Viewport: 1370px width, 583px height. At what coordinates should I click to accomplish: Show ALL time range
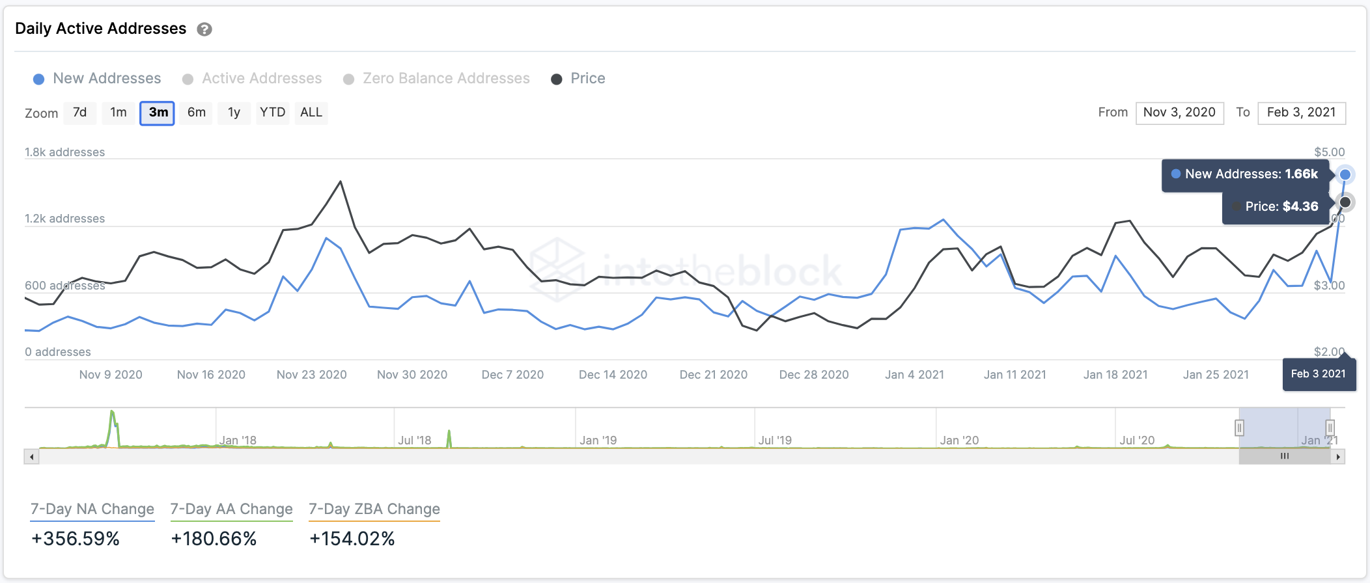point(311,113)
